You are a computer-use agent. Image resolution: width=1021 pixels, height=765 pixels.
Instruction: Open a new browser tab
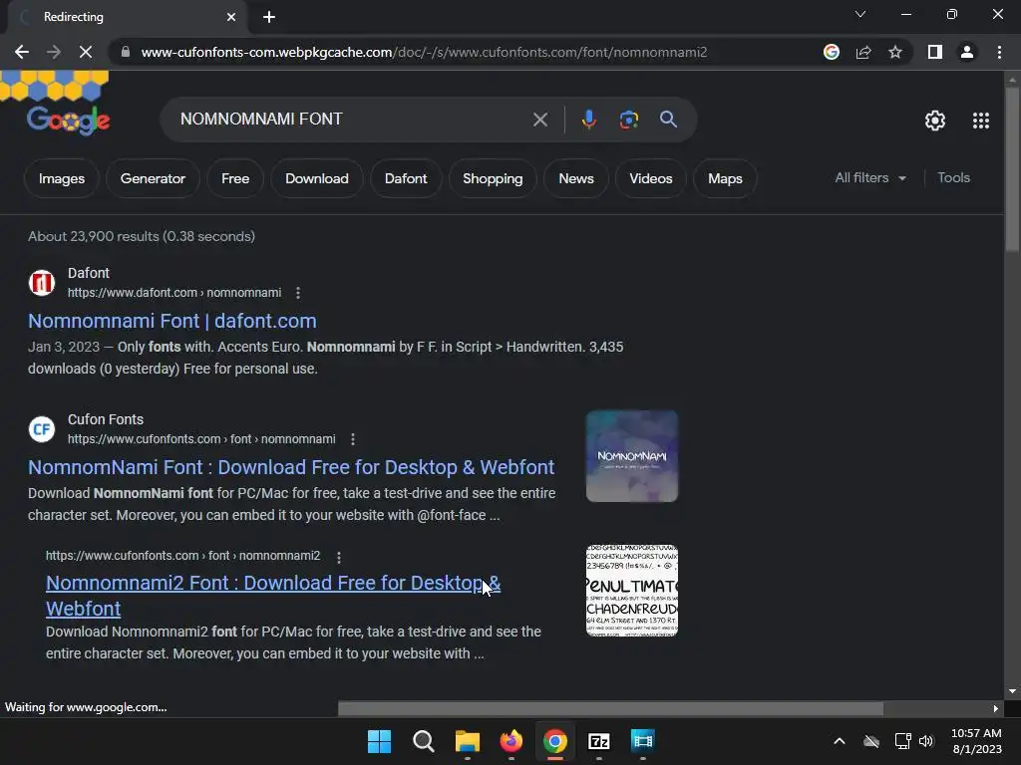coord(269,17)
